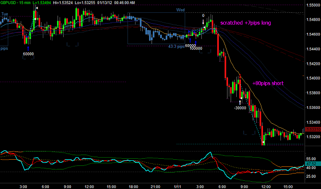Screen dimensions: 321x189
Task: Select the L=1.53494 last price readout
Action: 42,3
